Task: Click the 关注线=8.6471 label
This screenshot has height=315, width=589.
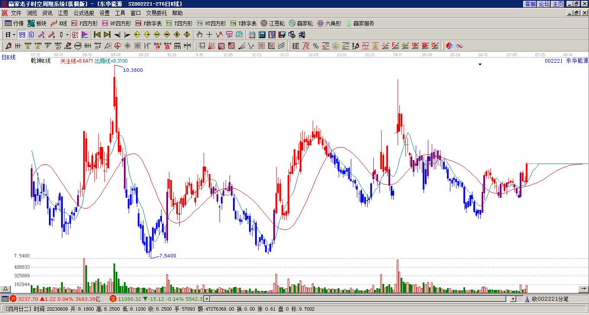Action: coord(77,61)
